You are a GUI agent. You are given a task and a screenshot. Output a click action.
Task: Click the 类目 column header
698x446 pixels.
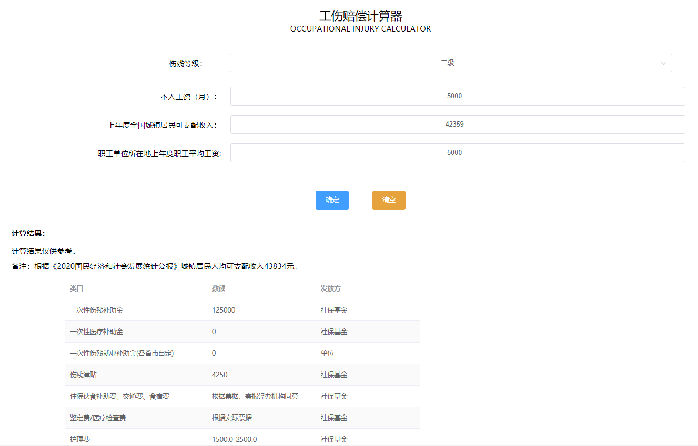point(76,288)
